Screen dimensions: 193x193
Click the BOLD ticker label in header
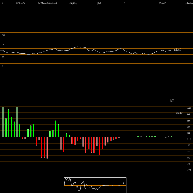point(162,3)
